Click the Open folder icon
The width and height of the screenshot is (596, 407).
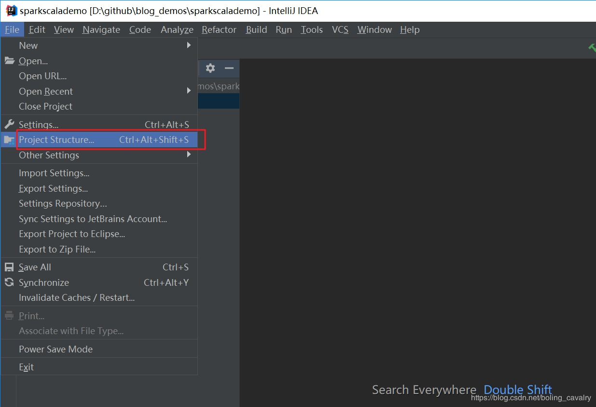tap(9, 61)
